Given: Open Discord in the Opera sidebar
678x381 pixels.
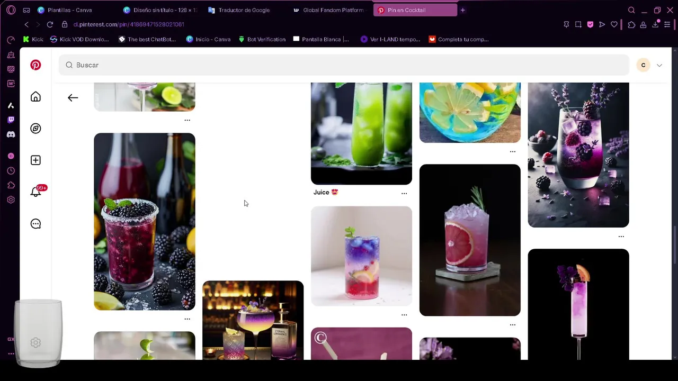Looking at the screenshot, I should click(11, 135).
